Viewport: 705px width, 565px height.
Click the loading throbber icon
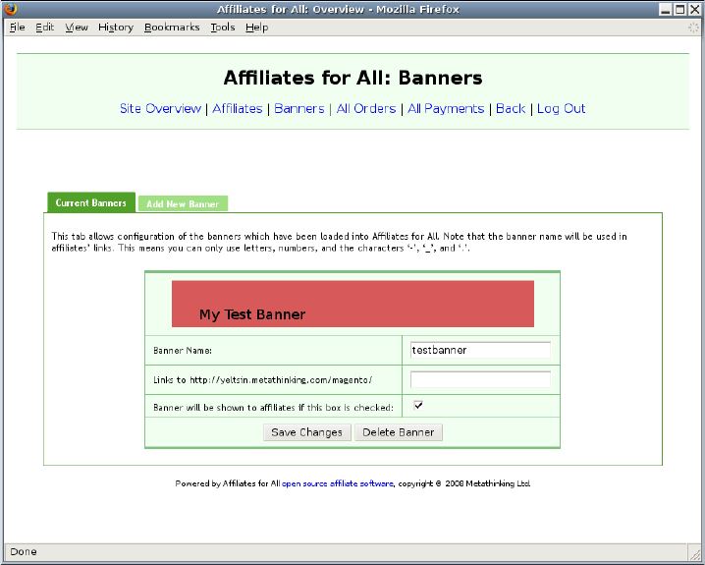click(x=694, y=28)
